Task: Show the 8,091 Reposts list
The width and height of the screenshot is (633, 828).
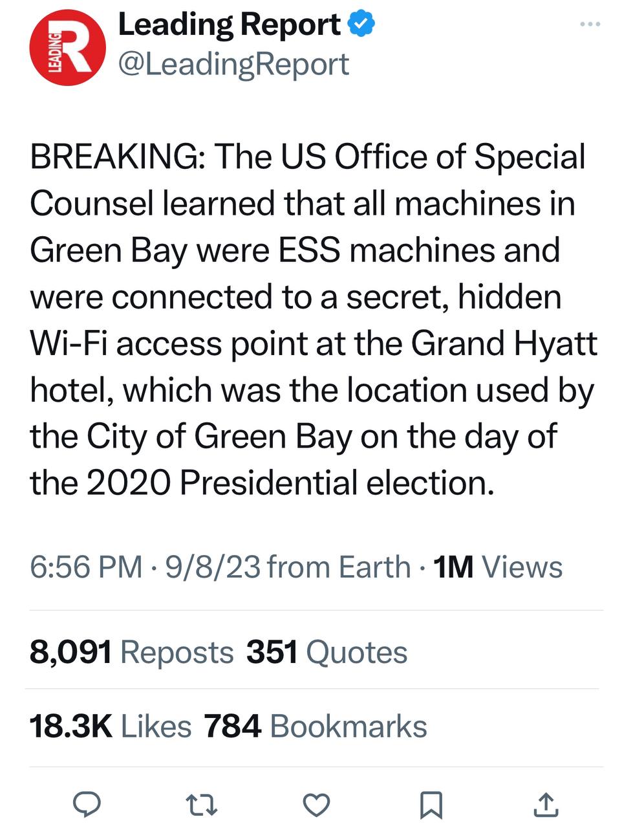Action: pos(131,652)
